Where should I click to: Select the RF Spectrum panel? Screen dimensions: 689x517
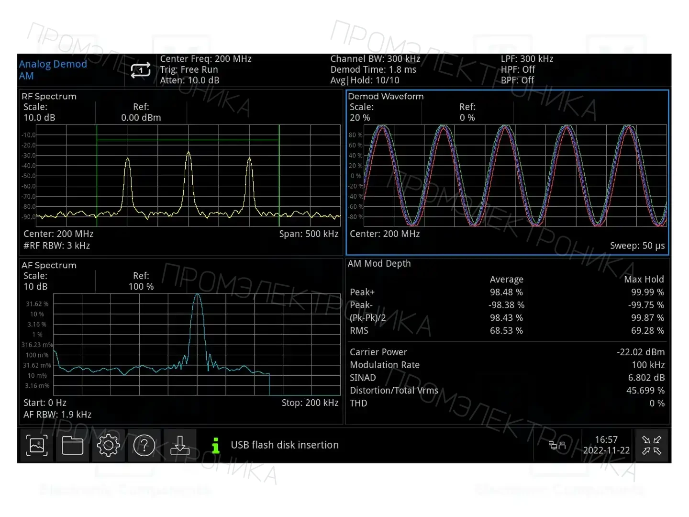point(181,172)
